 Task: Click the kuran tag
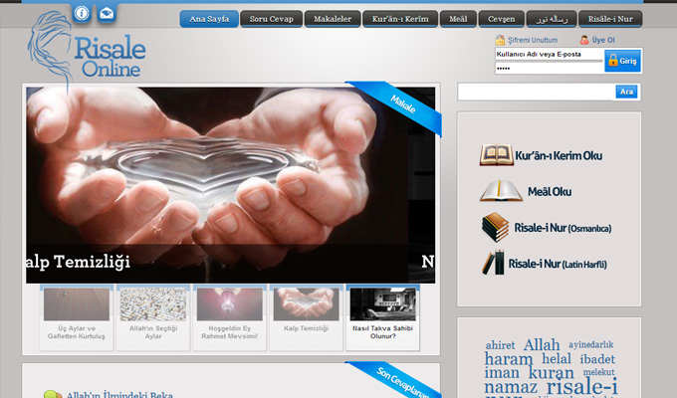pyautogui.click(x=551, y=373)
